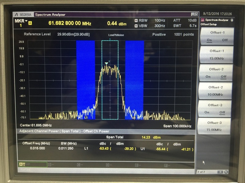Toggle Offset-2 On/Off softkey

click(217, 73)
